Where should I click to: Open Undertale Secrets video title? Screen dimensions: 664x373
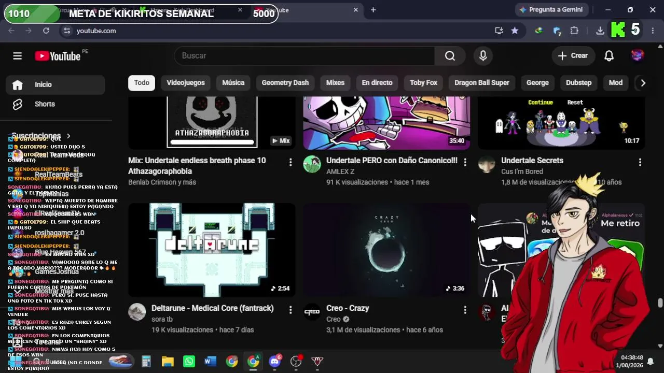point(532,161)
